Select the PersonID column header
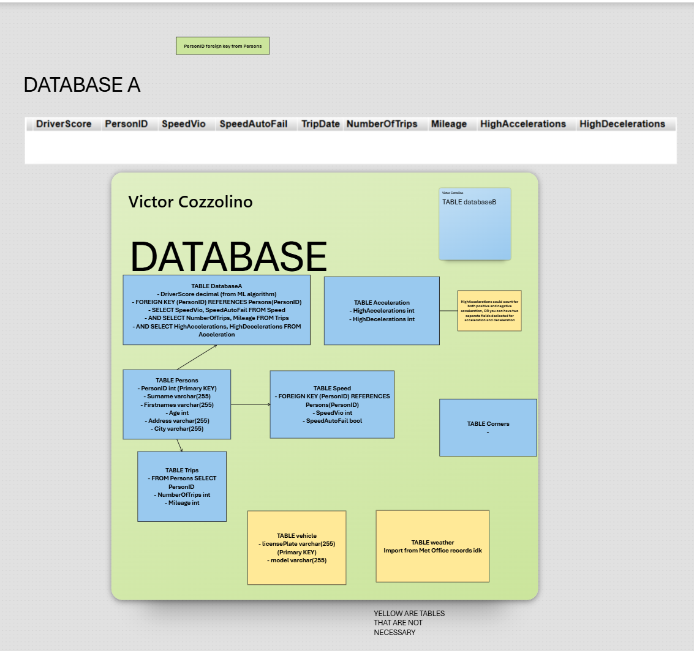The image size is (694, 651). [126, 124]
